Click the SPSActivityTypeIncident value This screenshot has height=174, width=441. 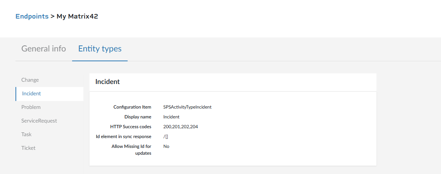coord(187,107)
